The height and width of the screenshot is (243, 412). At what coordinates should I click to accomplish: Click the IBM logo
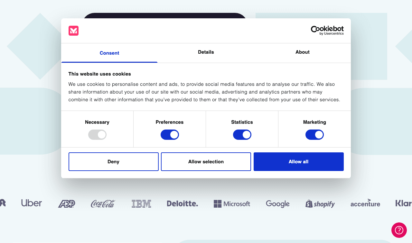[x=141, y=204]
